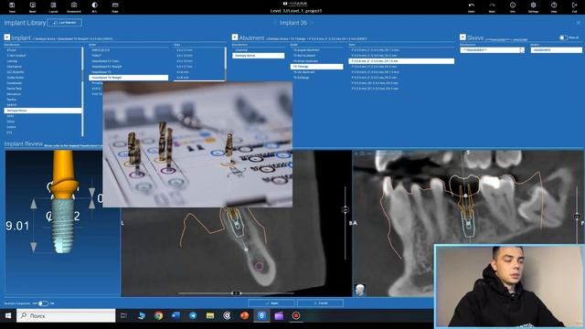
Task: Open the Windows Start menu
Action: pos(8,315)
